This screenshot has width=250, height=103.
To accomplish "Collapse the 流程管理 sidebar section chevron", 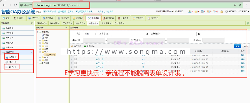I will 32,52.
